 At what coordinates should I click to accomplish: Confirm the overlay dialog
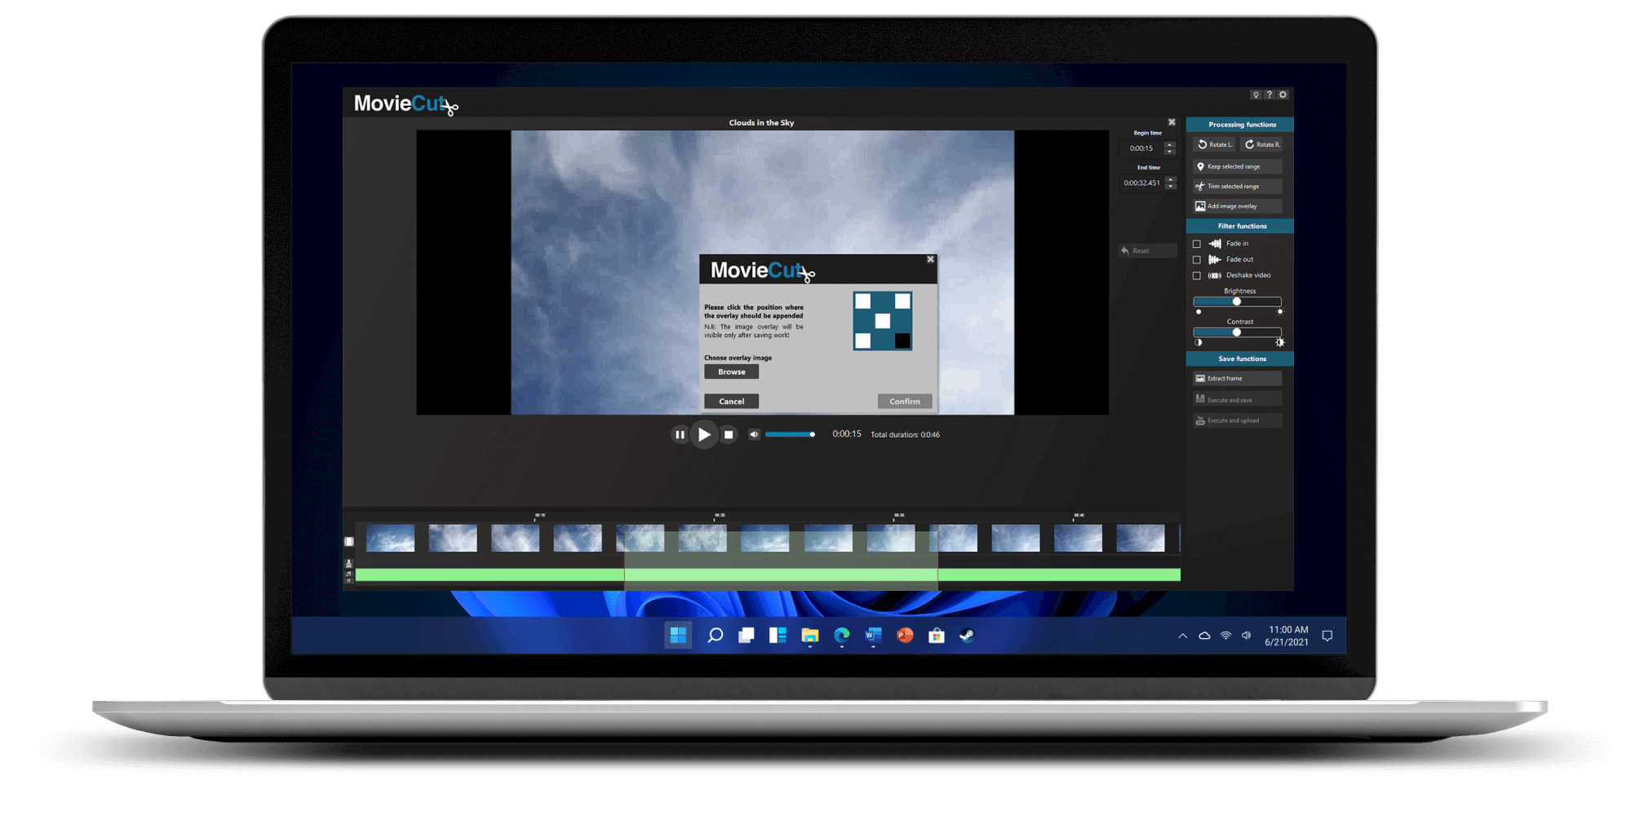point(905,401)
